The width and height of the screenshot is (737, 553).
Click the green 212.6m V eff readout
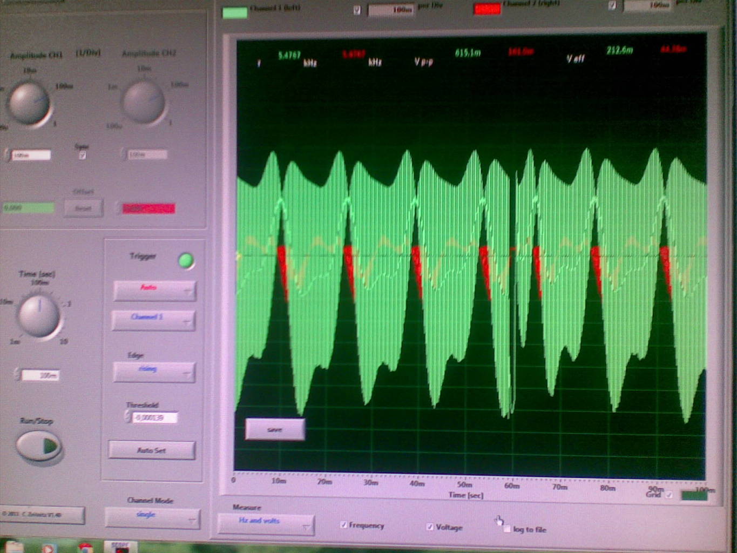tap(619, 50)
